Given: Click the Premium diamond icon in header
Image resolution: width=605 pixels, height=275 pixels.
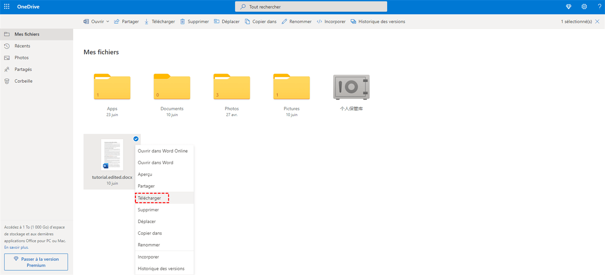Looking at the screenshot, I should (568, 7).
